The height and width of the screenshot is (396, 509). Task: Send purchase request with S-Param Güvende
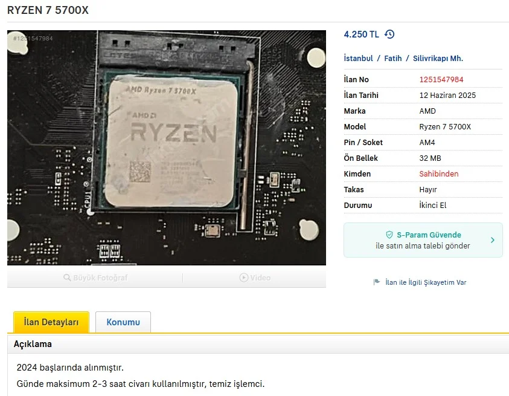[423, 240]
